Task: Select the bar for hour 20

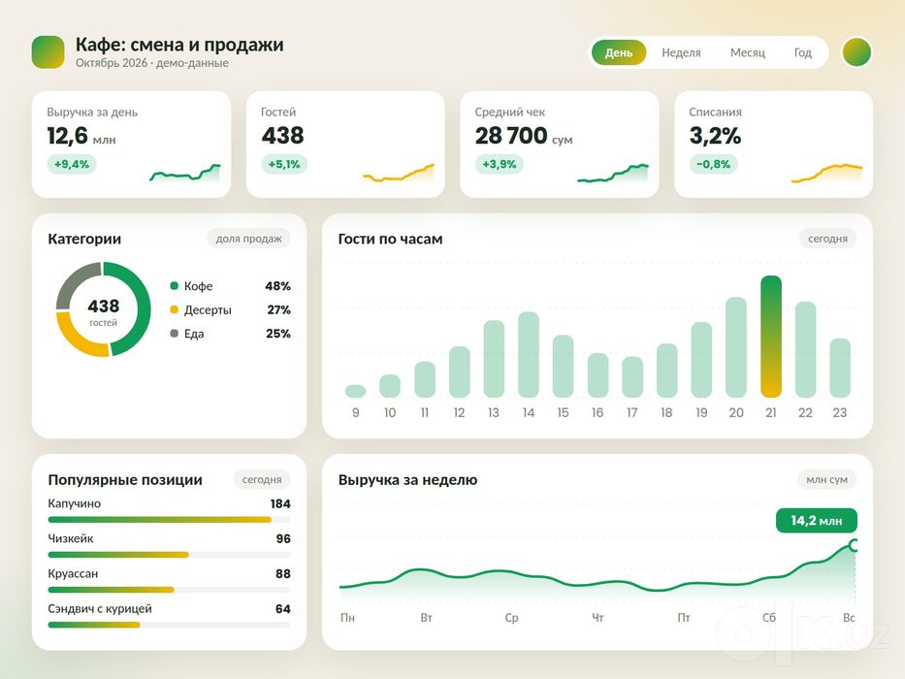Action: [x=736, y=347]
